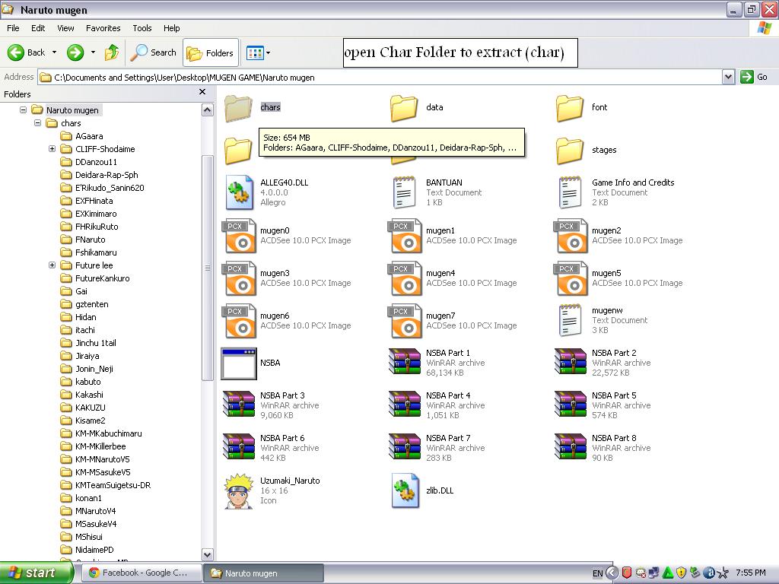Image resolution: width=779 pixels, height=584 pixels.
Task: Open the Edit menu
Action: (x=38, y=28)
